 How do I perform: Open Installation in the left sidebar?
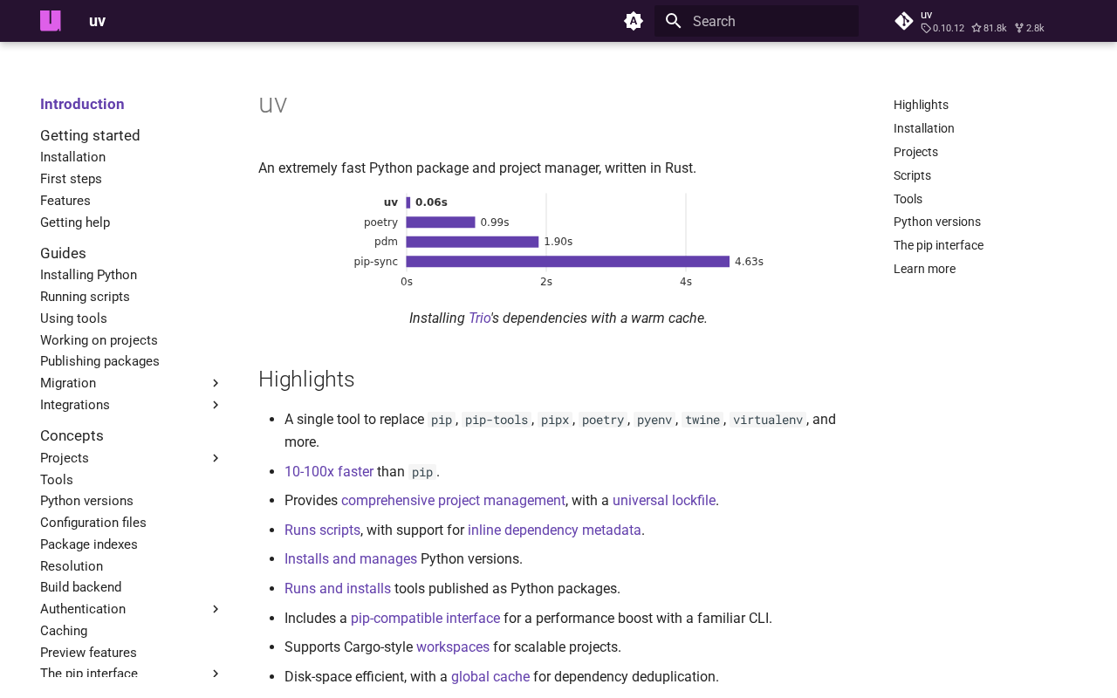72,157
